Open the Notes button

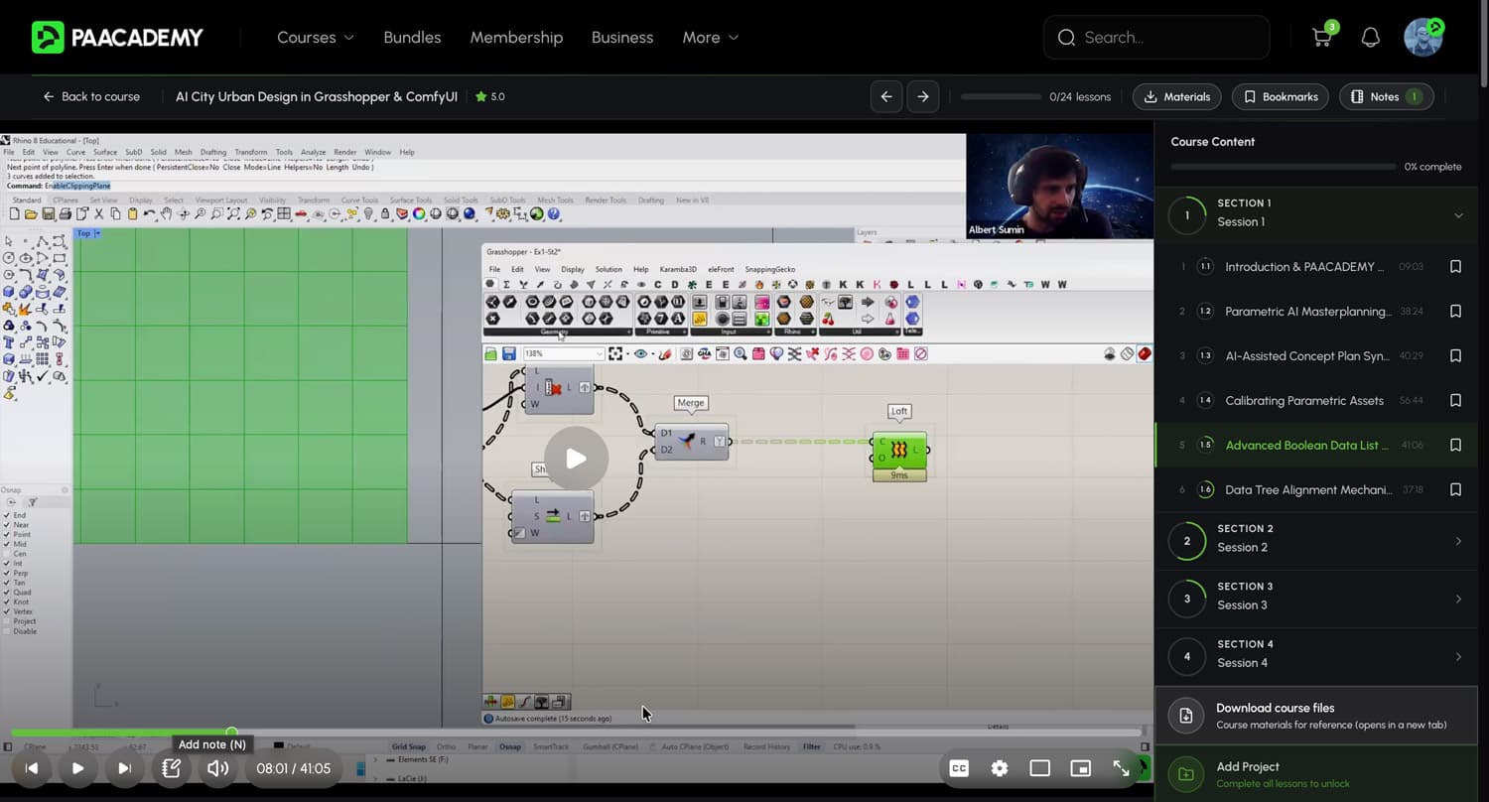point(1386,96)
